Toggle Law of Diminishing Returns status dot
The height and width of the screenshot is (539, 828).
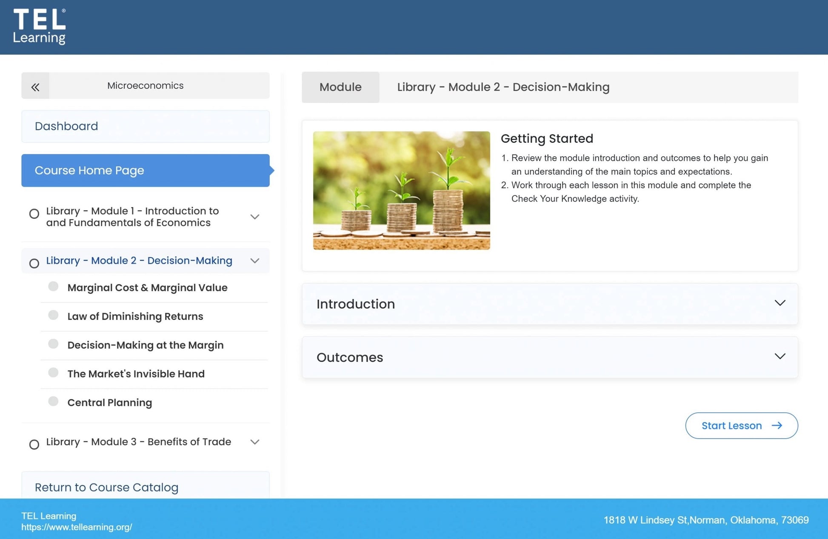(53, 315)
